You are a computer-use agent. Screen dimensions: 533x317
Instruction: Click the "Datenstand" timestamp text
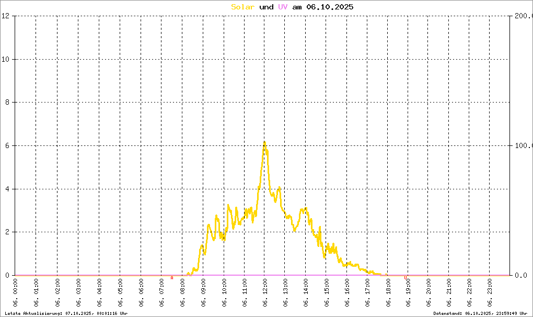pos(480,313)
